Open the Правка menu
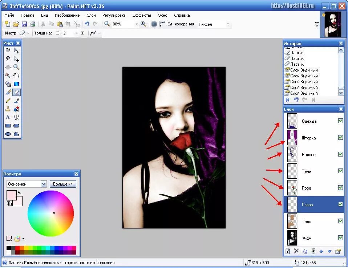 pyautogui.click(x=28, y=15)
